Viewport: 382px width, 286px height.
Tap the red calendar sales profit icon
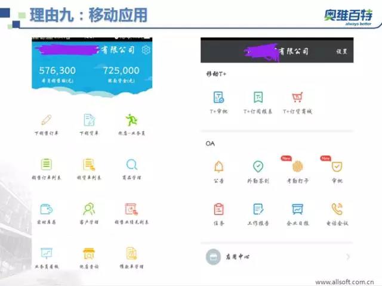click(x=131, y=209)
